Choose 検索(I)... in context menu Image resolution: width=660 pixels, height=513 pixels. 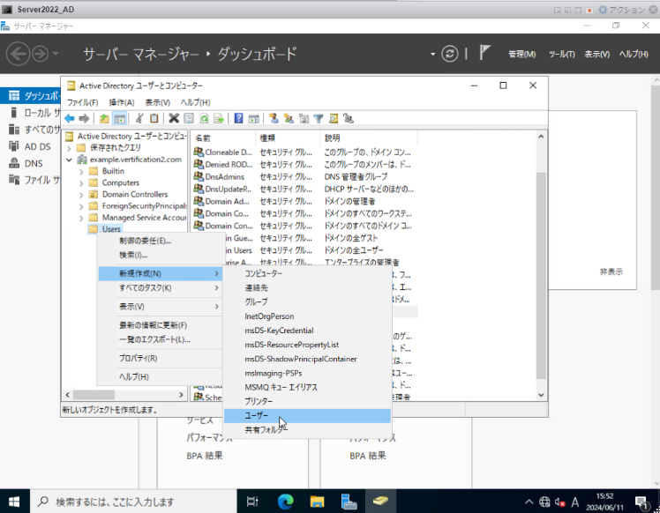click(160, 255)
